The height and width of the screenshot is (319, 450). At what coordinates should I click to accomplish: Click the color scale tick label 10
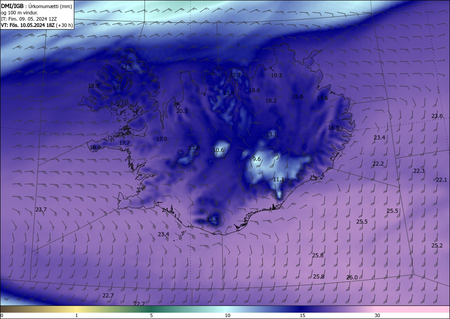[x=228, y=315]
